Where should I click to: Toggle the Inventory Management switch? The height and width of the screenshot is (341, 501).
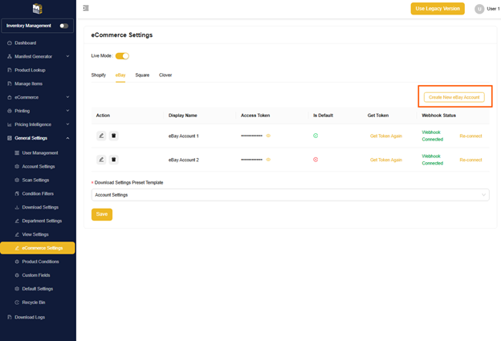tap(64, 26)
